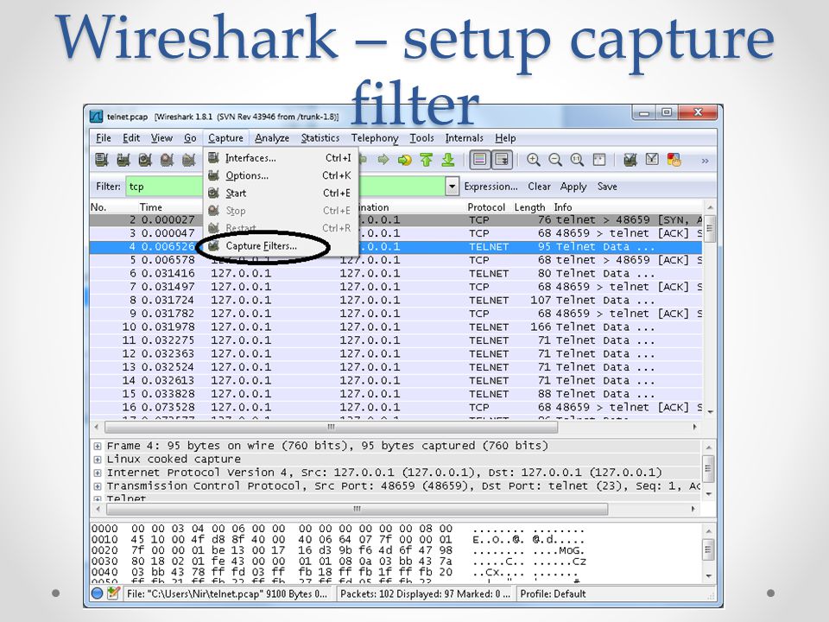The width and height of the screenshot is (829, 622).
Task: Sort packets by the Time column
Action: (150, 206)
